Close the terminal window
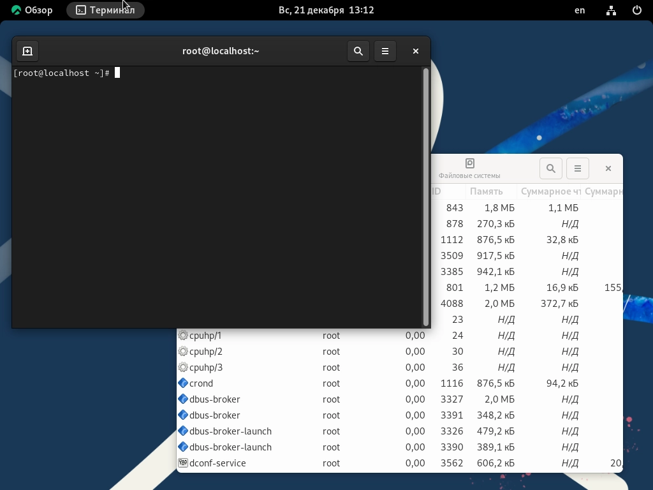 pyautogui.click(x=416, y=51)
